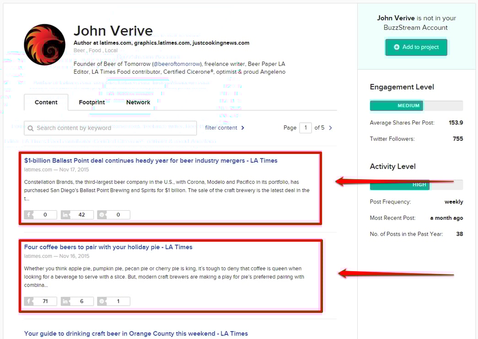Click Facebook share icon showing 71
Image resolution: width=478 pixels, height=339 pixels.
click(x=29, y=301)
